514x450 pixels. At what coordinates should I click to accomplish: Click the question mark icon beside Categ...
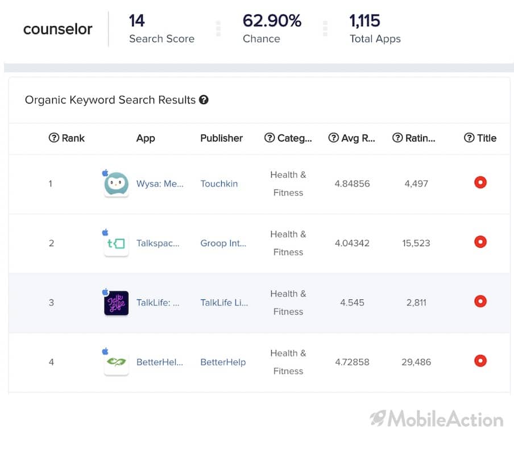click(x=270, y=138)
